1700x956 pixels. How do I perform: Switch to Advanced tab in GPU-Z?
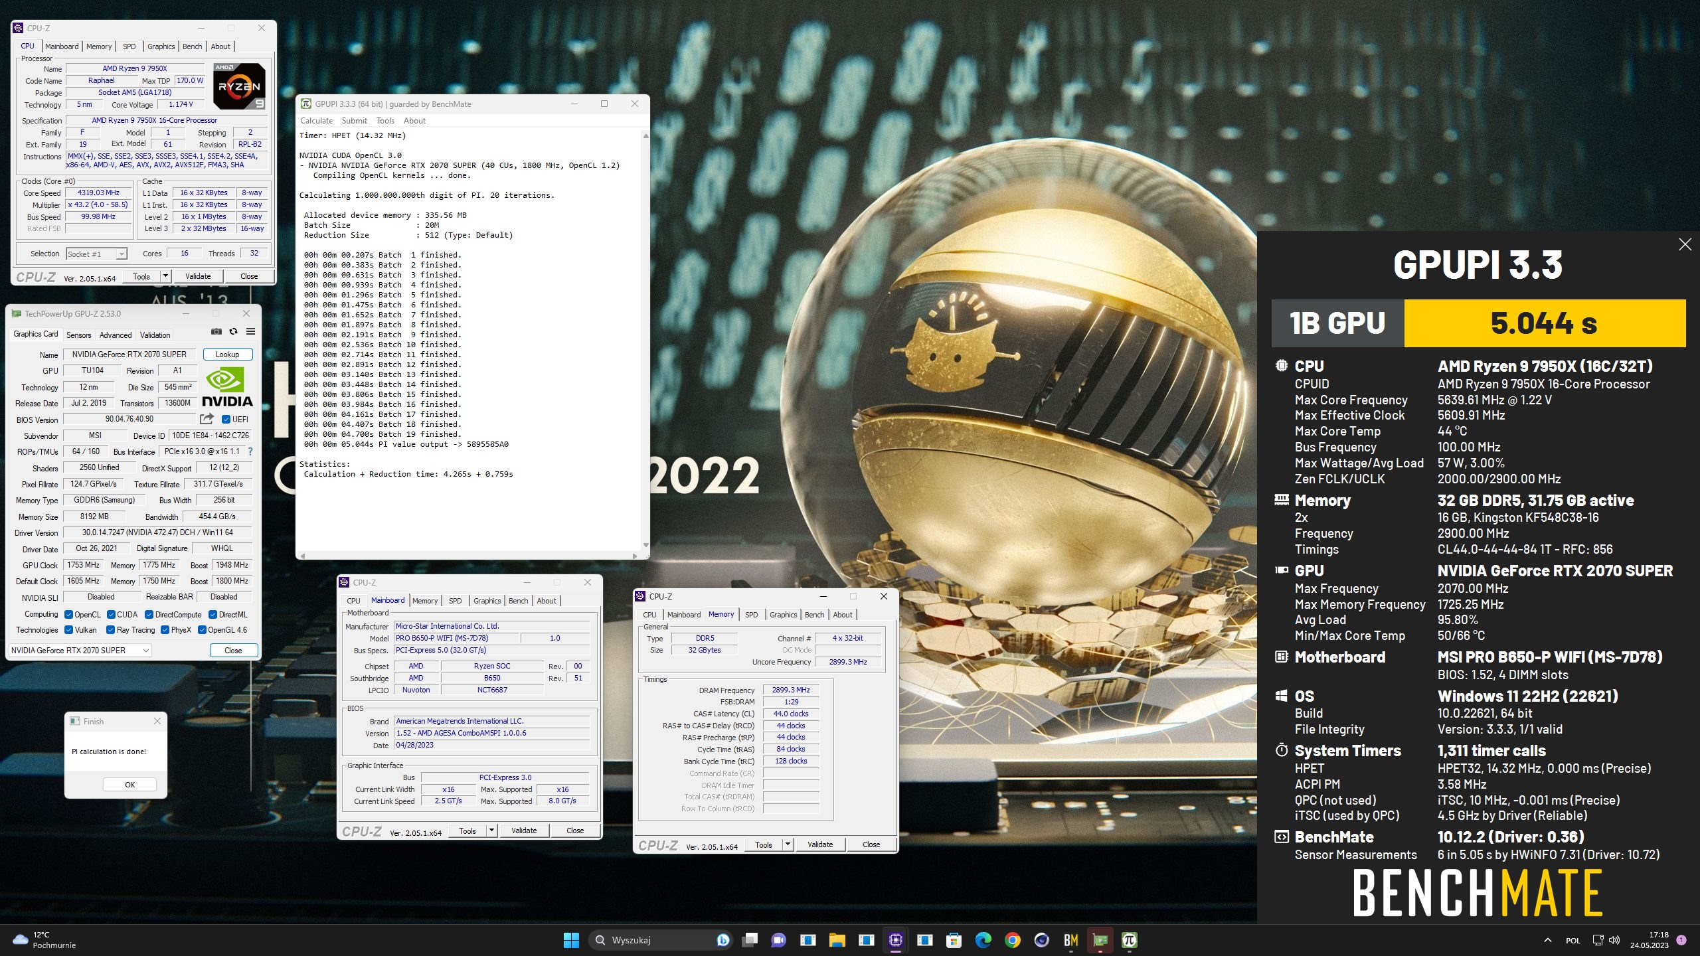pyautogui.click(x=116, y=335)
